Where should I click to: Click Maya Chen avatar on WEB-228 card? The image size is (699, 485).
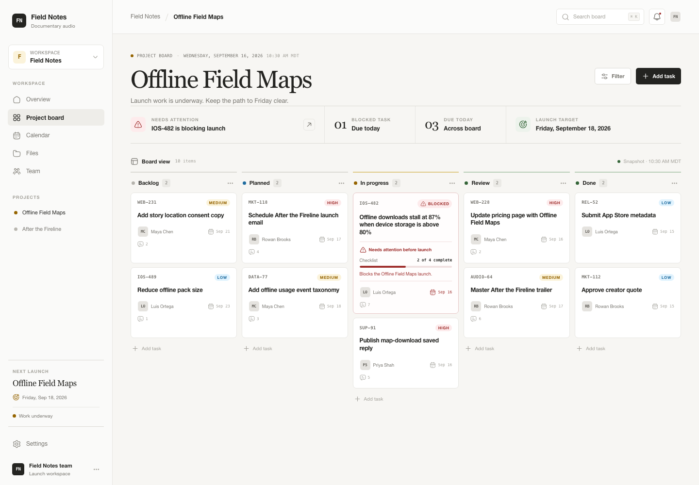tap(476, 239)
